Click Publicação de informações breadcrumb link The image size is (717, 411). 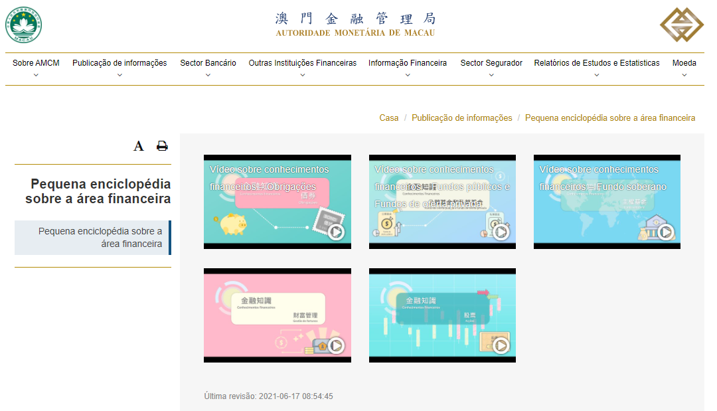point(461,118)
